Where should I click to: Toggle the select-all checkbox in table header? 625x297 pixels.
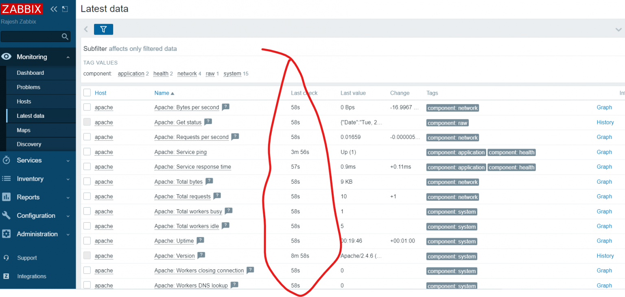point(87,93)
